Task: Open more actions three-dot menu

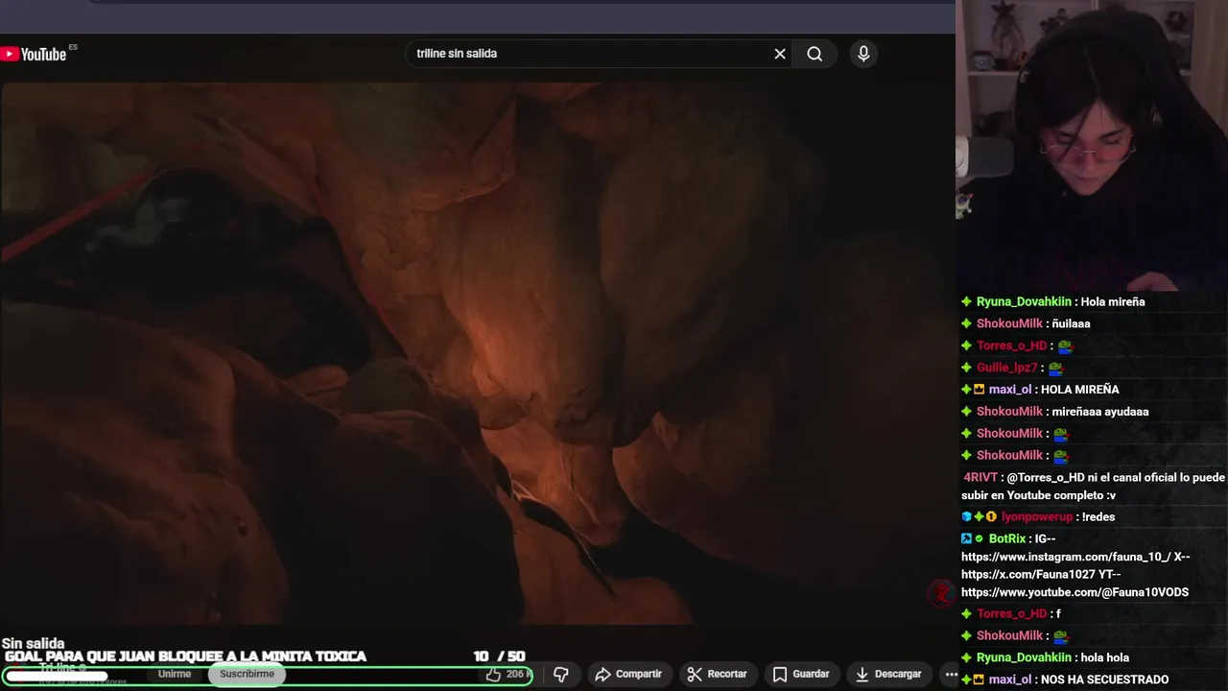Action: 950,675
